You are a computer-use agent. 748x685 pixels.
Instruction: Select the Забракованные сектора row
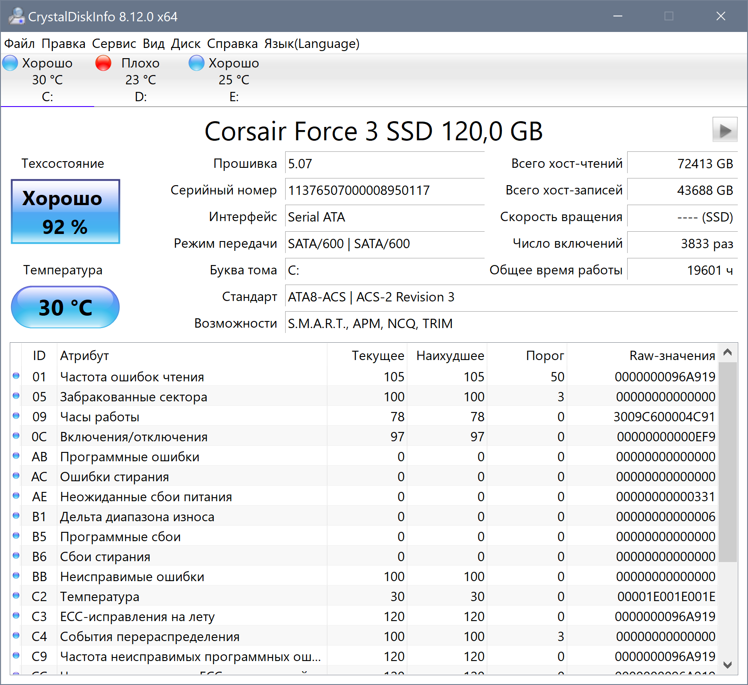tap(364, 396)
